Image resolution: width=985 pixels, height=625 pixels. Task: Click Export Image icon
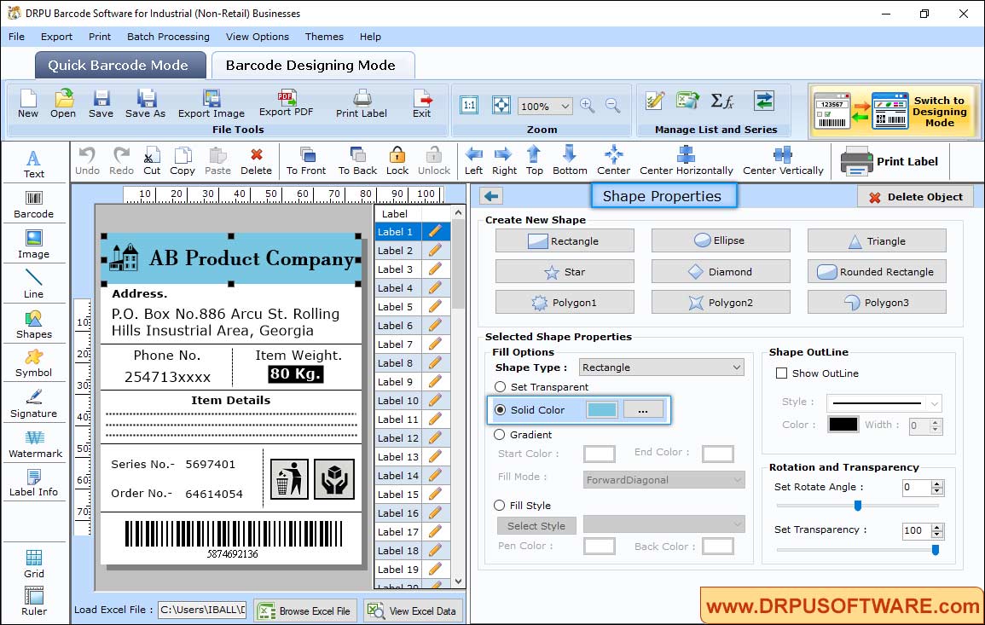point(211,104)
